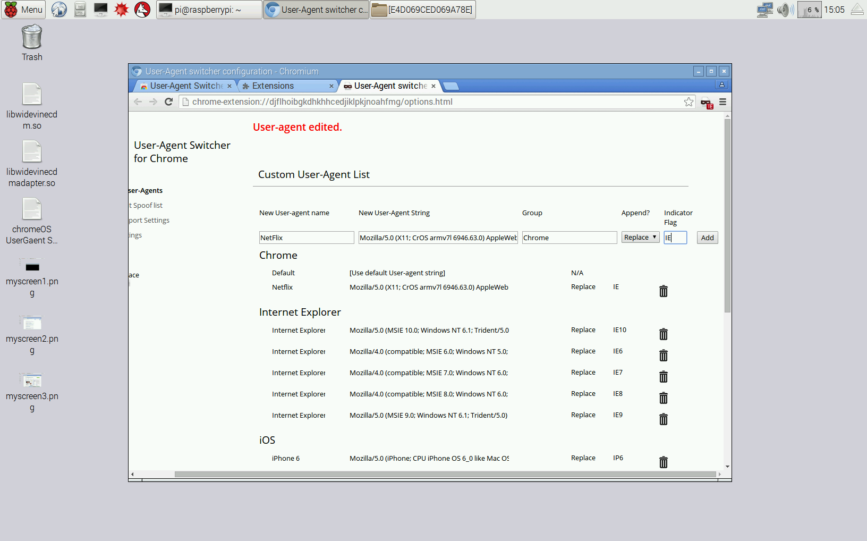Open the Chromium hamburger menu
867x541 pixels.
[x=722, y=102]
